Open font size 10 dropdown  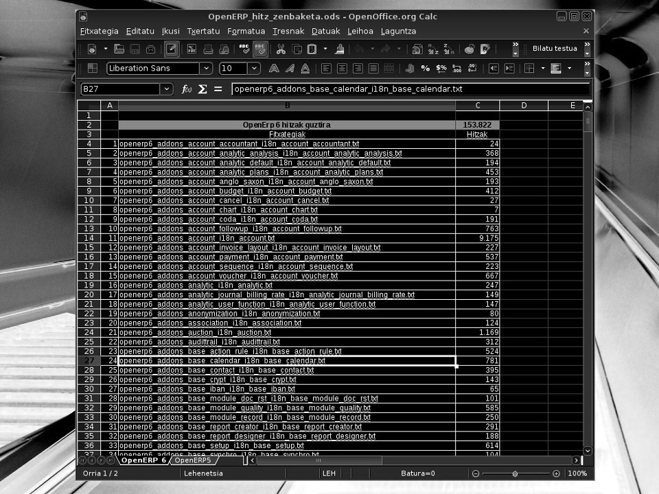tap(254, 68)
